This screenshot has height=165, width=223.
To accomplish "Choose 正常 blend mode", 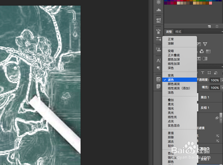I will point(180,39).
